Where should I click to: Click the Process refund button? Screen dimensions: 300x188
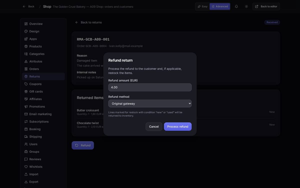pos(178,127)
